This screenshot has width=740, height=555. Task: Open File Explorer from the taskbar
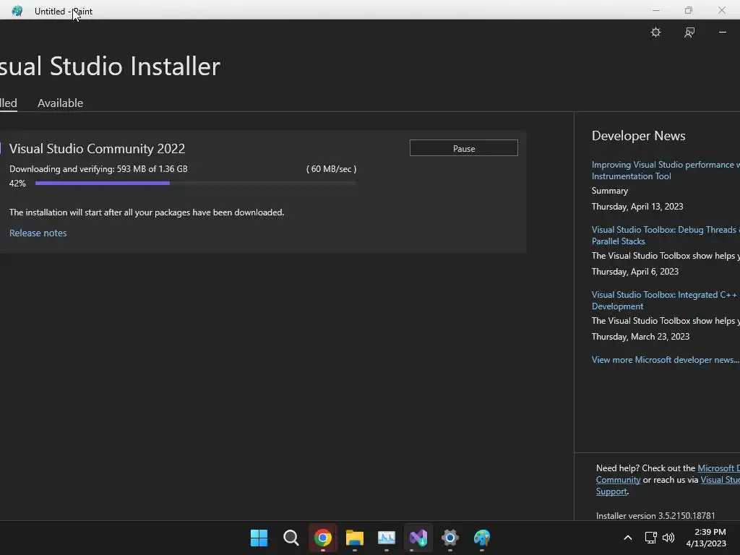coord(354,538)
